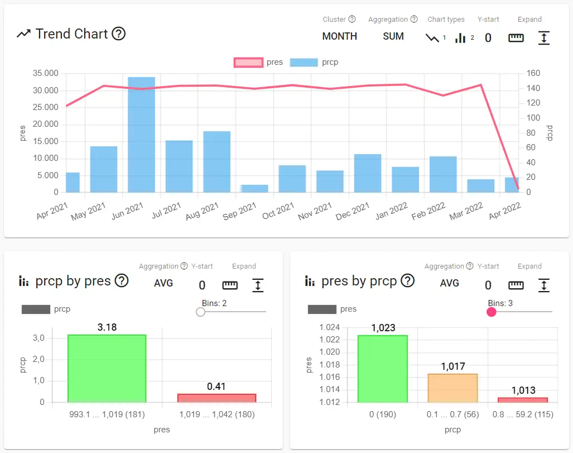Click bar chart icon beside prcp by pres
The width and height of the screenshot is (573, 453).
pos(24,281)
